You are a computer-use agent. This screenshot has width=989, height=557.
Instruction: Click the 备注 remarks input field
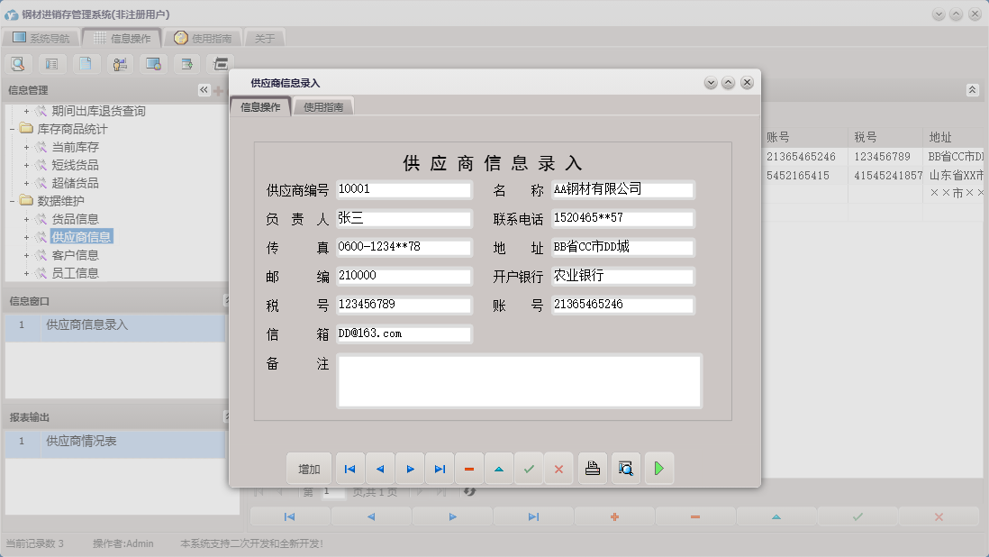(x=518, y=380)
